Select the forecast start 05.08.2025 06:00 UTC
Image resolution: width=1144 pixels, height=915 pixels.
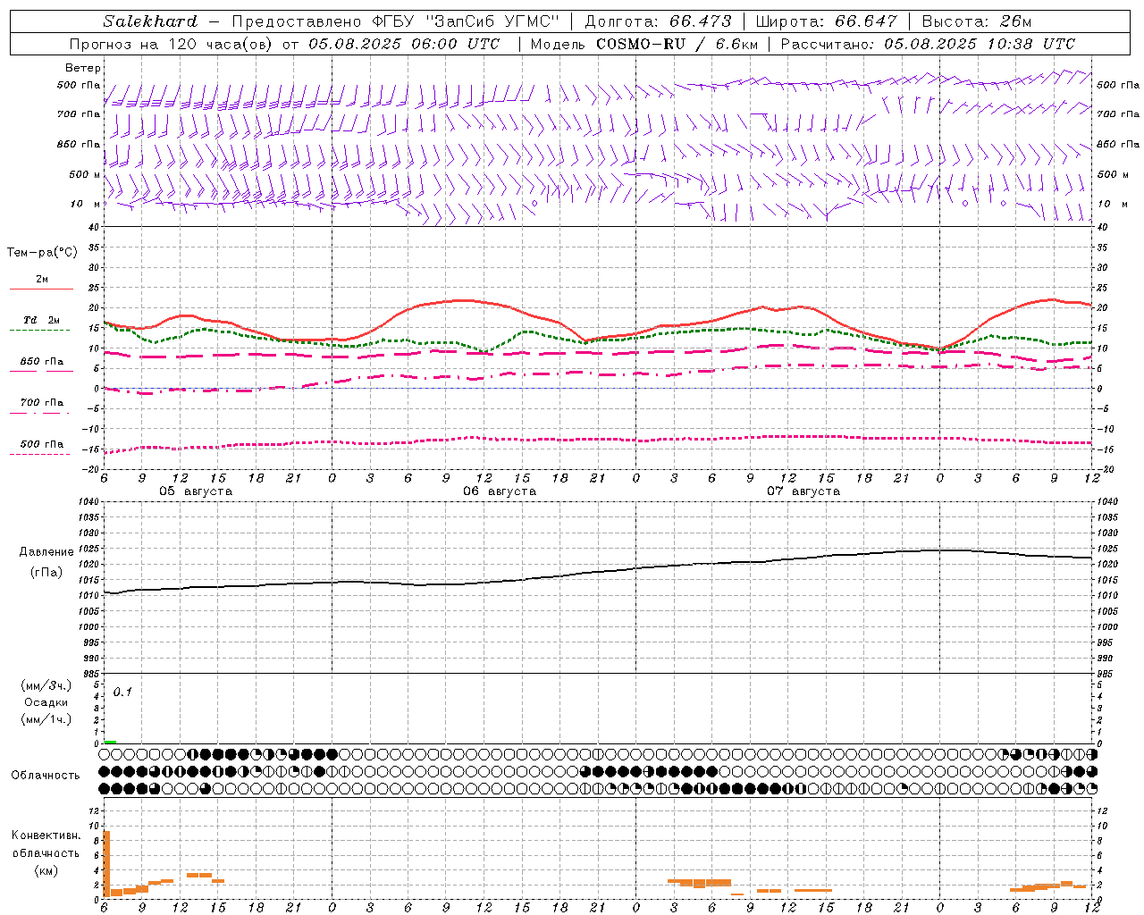point(404,44)
